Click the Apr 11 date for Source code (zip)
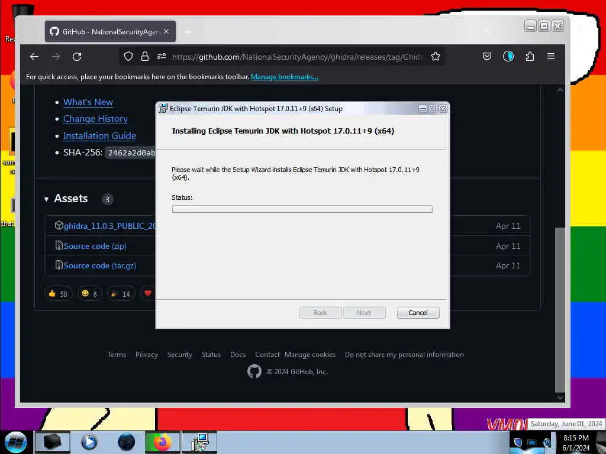 click(x=508, y=246)
